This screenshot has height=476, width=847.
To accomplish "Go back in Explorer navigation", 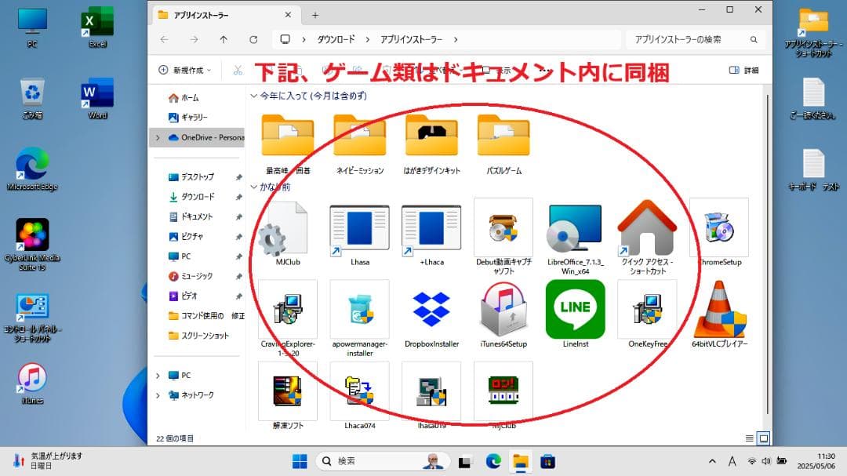I will 164,39.
